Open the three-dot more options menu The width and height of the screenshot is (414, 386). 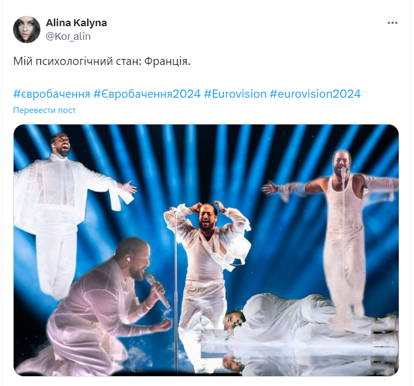pos(392,23)
